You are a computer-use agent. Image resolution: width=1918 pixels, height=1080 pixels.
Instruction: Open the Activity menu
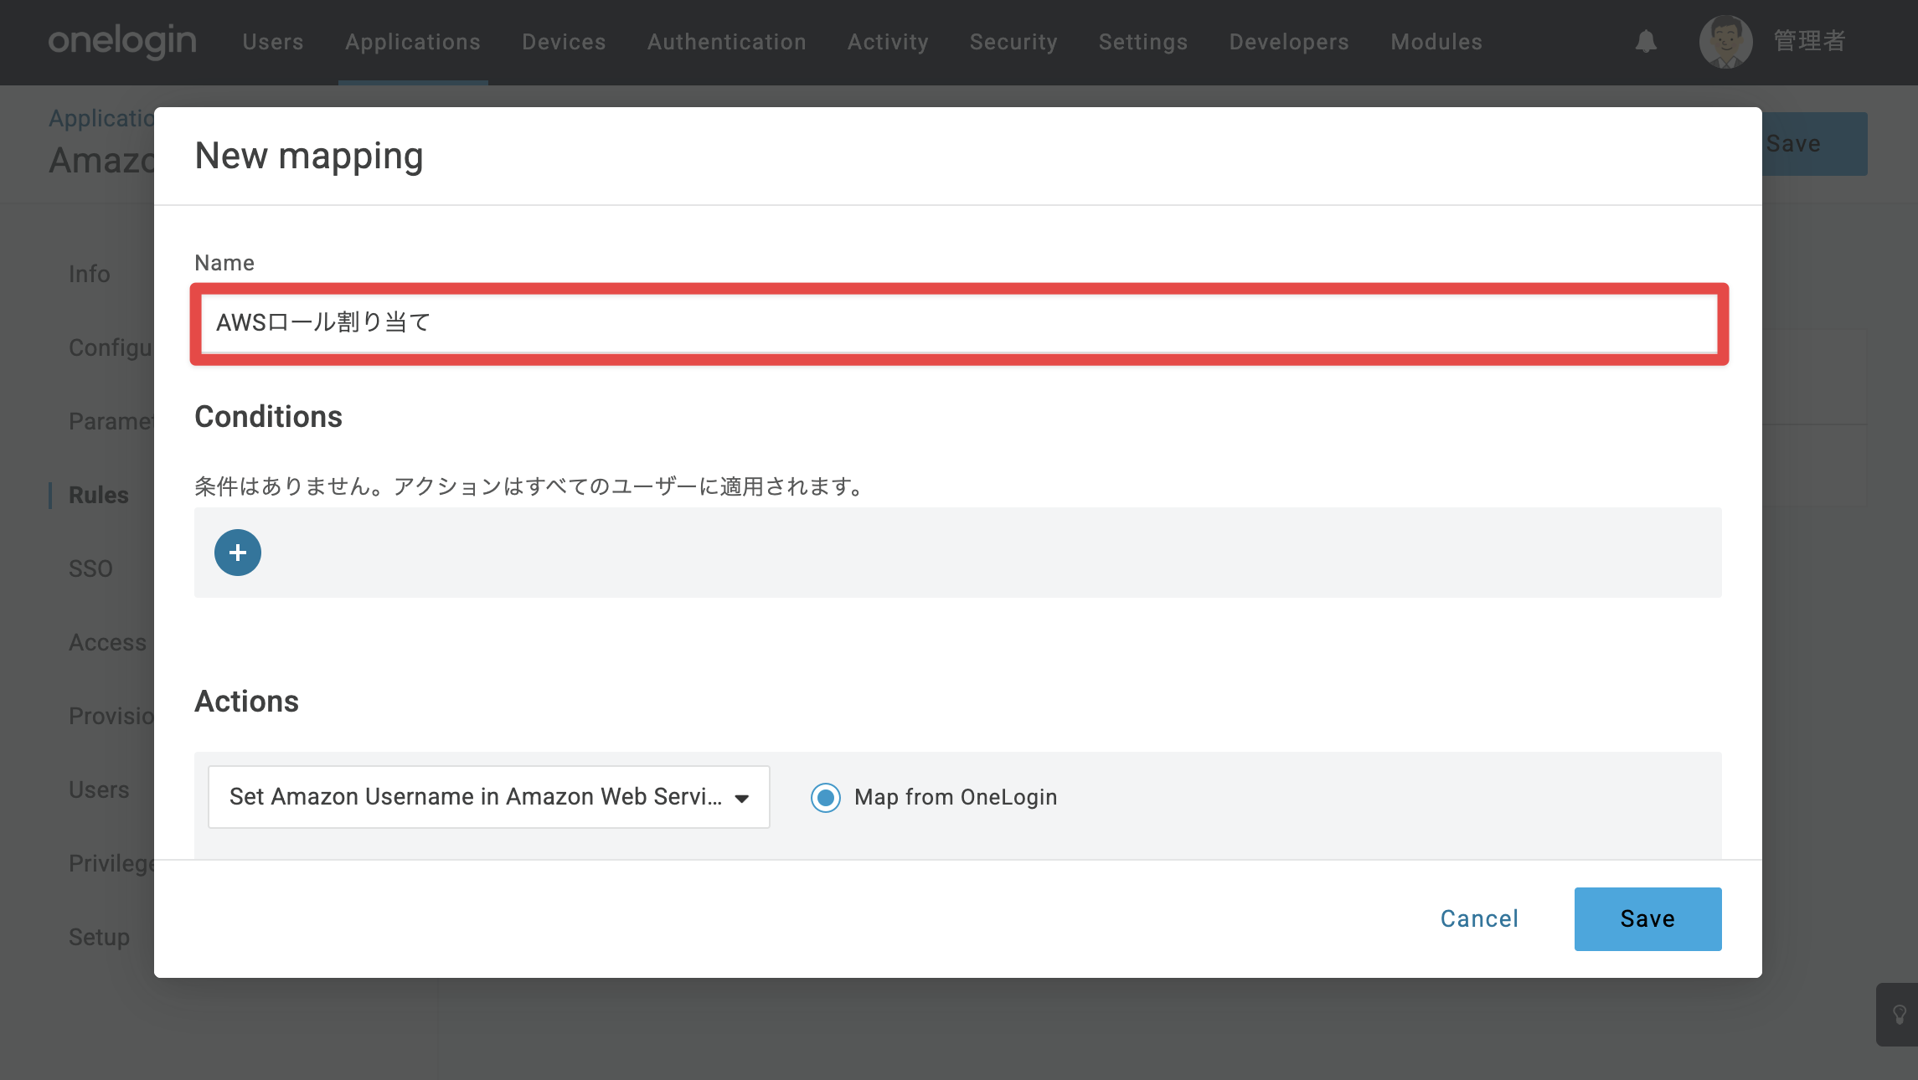point(888,42)
